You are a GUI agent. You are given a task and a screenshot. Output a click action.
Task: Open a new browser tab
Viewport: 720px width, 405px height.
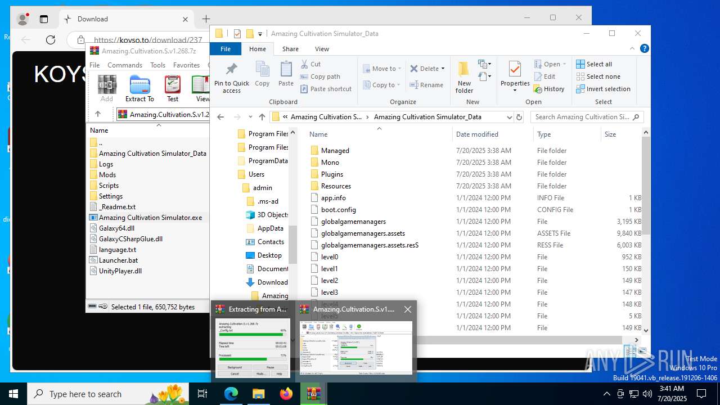click(206, 19)
